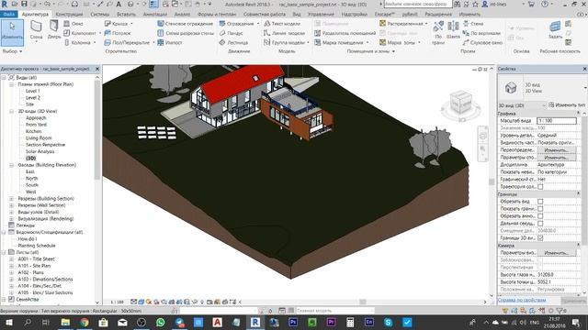The width and height of the screenshot is (588, 330).
Task: Enable the Обрезать аннотации checkbox
Action: [540, 216]
